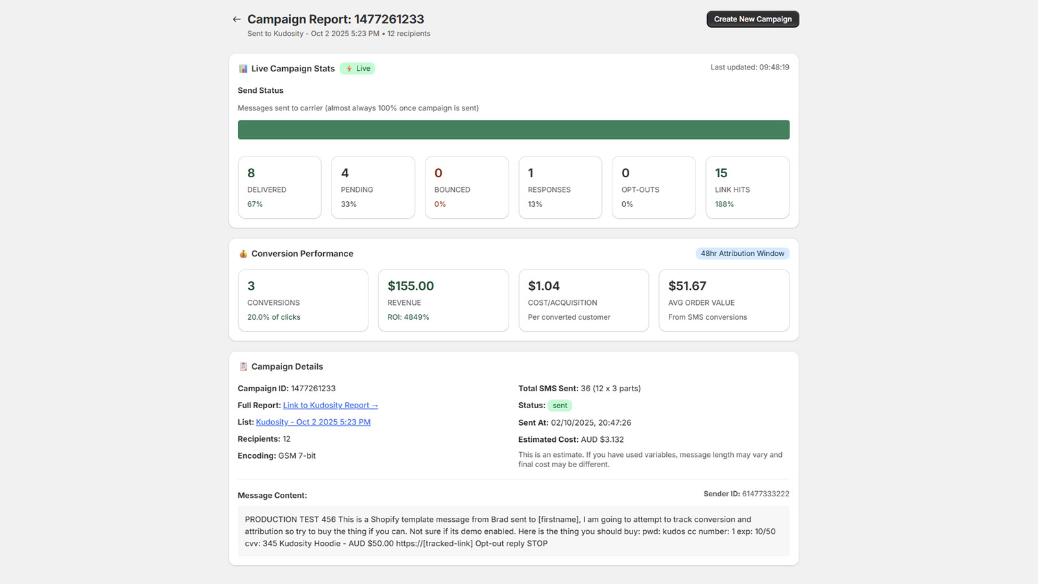Click the money bag Conversion Performance icon
Screen dimensions: 1038x584
pyautogui.click(x=243, y=254)
